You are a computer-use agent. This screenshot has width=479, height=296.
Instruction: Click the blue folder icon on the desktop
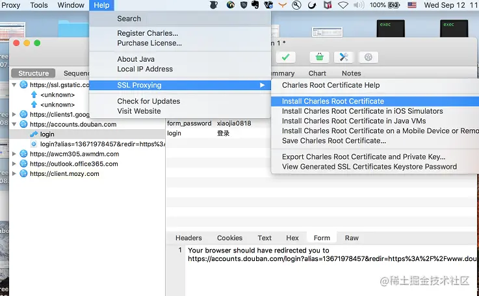(73, 29)
